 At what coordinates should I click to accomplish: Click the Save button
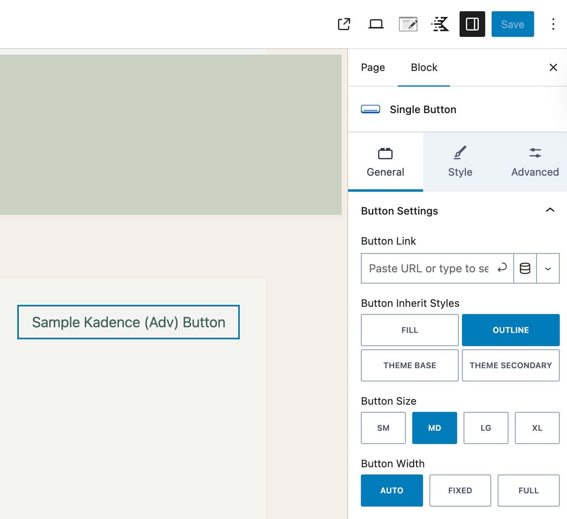point(512,24)
